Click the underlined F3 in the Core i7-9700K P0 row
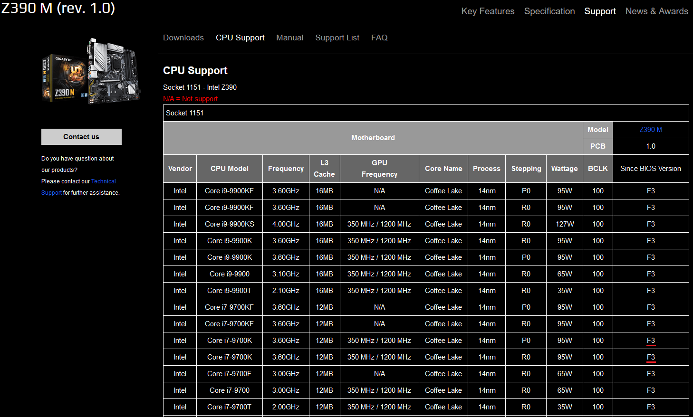Viewport: 693px width, 417px height. 651,341
